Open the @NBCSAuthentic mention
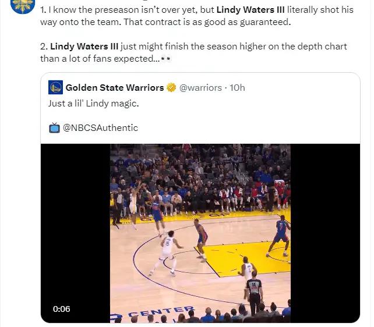 pyautogui.click(x=100, y=128)
